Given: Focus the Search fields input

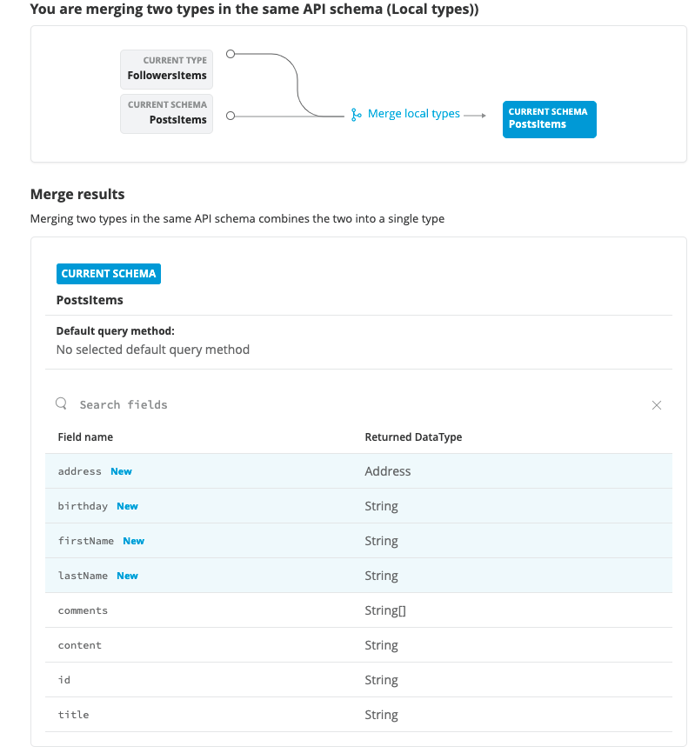Looking at the screenshot, I should (x=360, y=405).
